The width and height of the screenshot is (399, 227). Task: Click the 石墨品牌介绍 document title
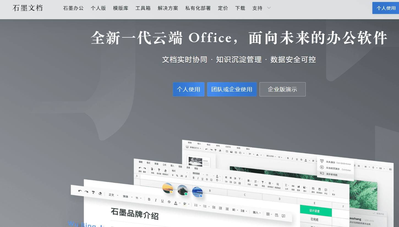click(x=135, y=214)
